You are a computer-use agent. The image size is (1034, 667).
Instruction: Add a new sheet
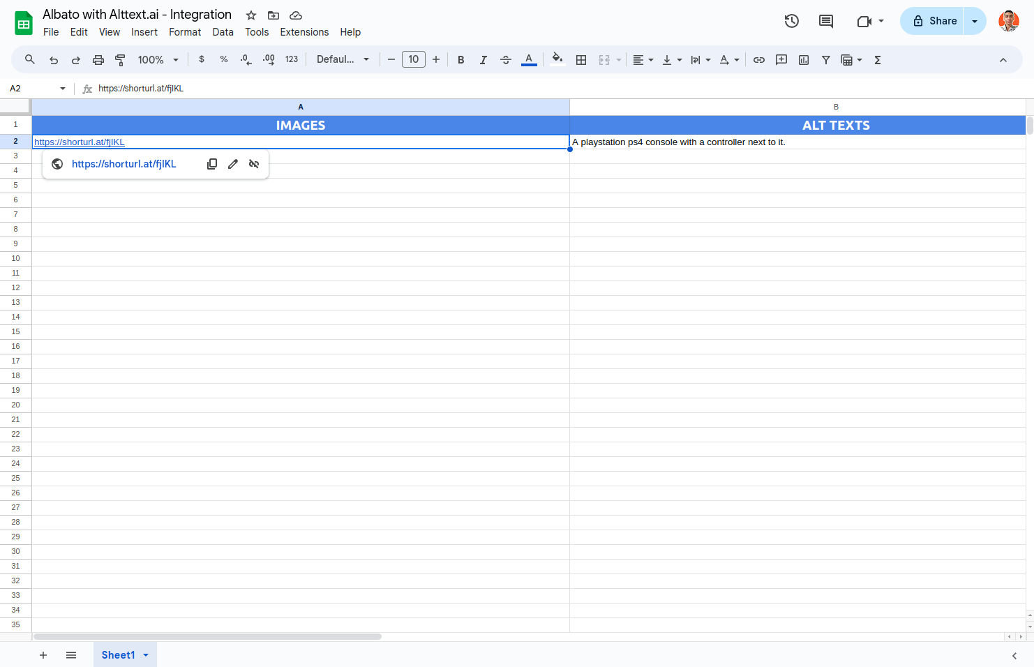point(43,655)
